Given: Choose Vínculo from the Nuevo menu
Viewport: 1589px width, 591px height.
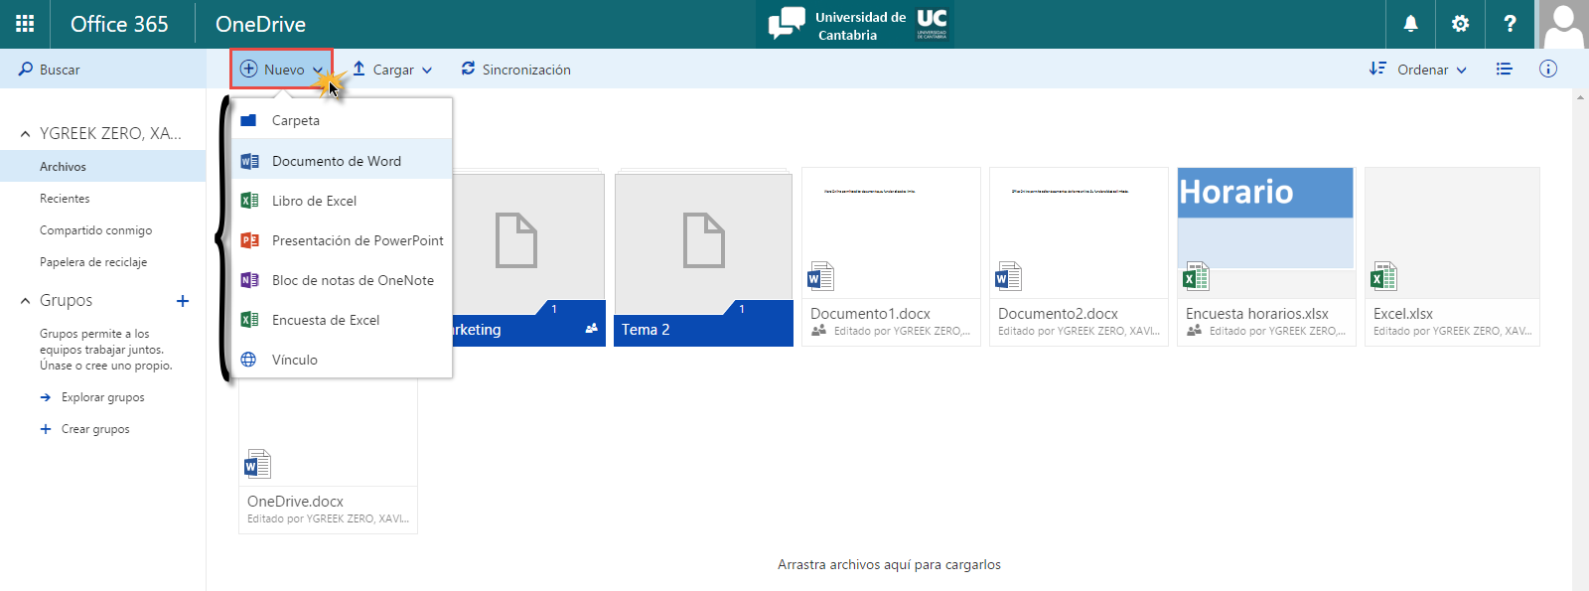Looking at the screenshot, I should [342, 360].
